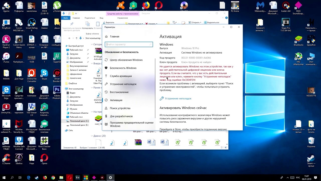
Task: Collapse the Давно (20) group
Action: tap(92, 136)
